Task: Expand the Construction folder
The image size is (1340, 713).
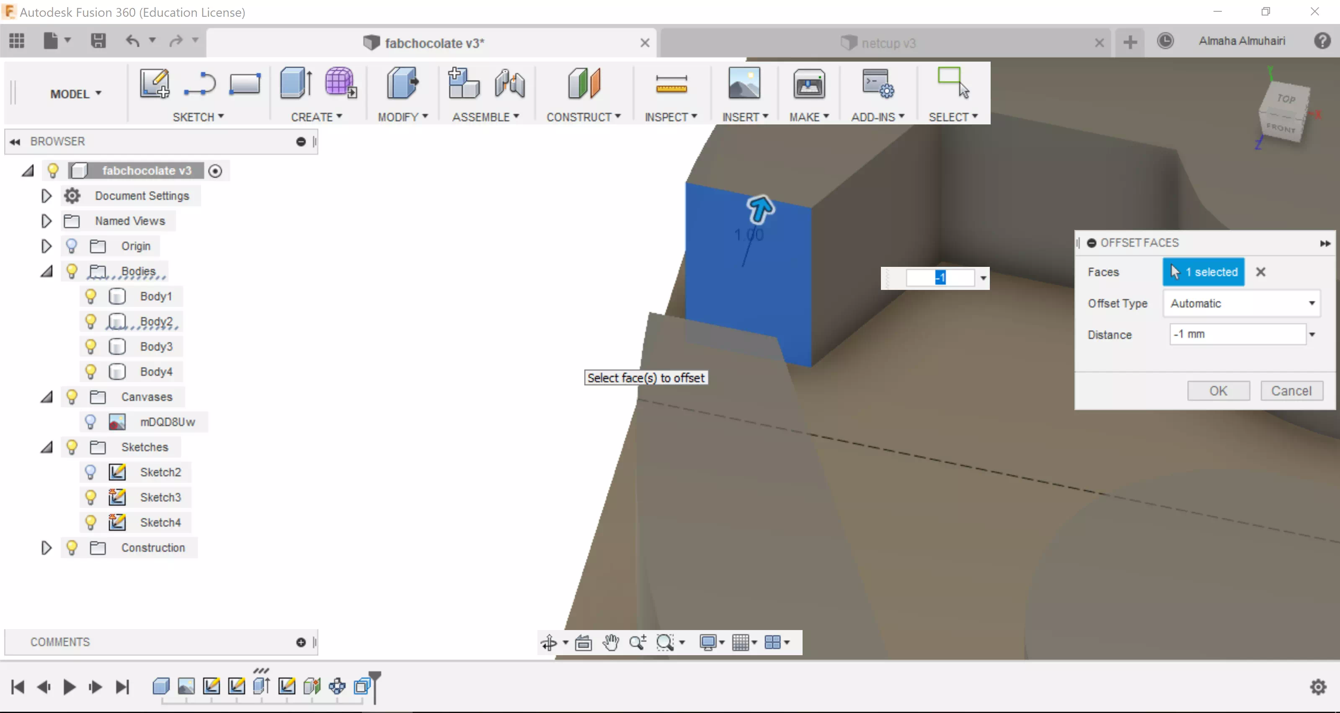Action: tap(46, 548)
